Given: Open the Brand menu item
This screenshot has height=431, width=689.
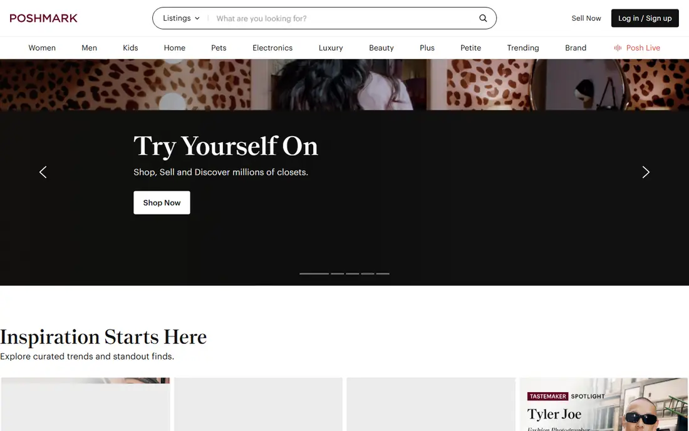Looking at the screenshot, I should pos(576,48).
